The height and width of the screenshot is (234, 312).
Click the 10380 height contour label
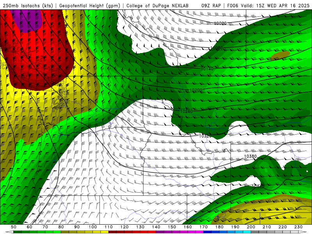click(x=250, y=156)
